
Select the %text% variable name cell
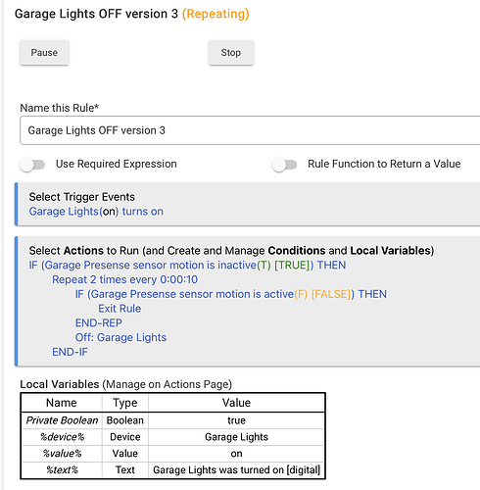coord(62,470)
